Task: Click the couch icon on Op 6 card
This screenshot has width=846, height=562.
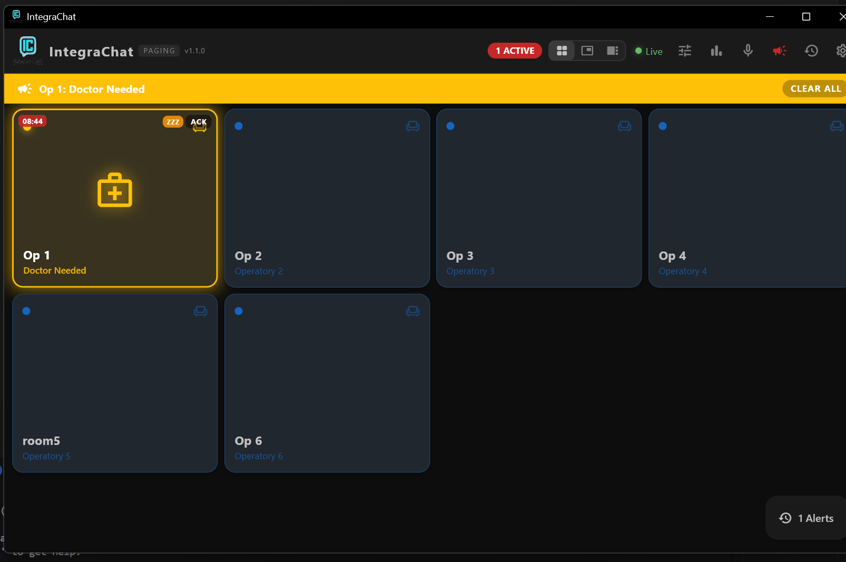Action: pyautogui.click(x=413, y=311)
